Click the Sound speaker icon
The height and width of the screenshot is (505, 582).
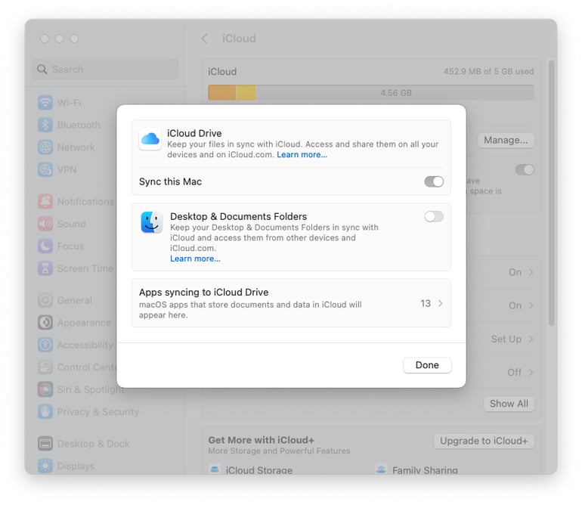click(x=45, y=224)
